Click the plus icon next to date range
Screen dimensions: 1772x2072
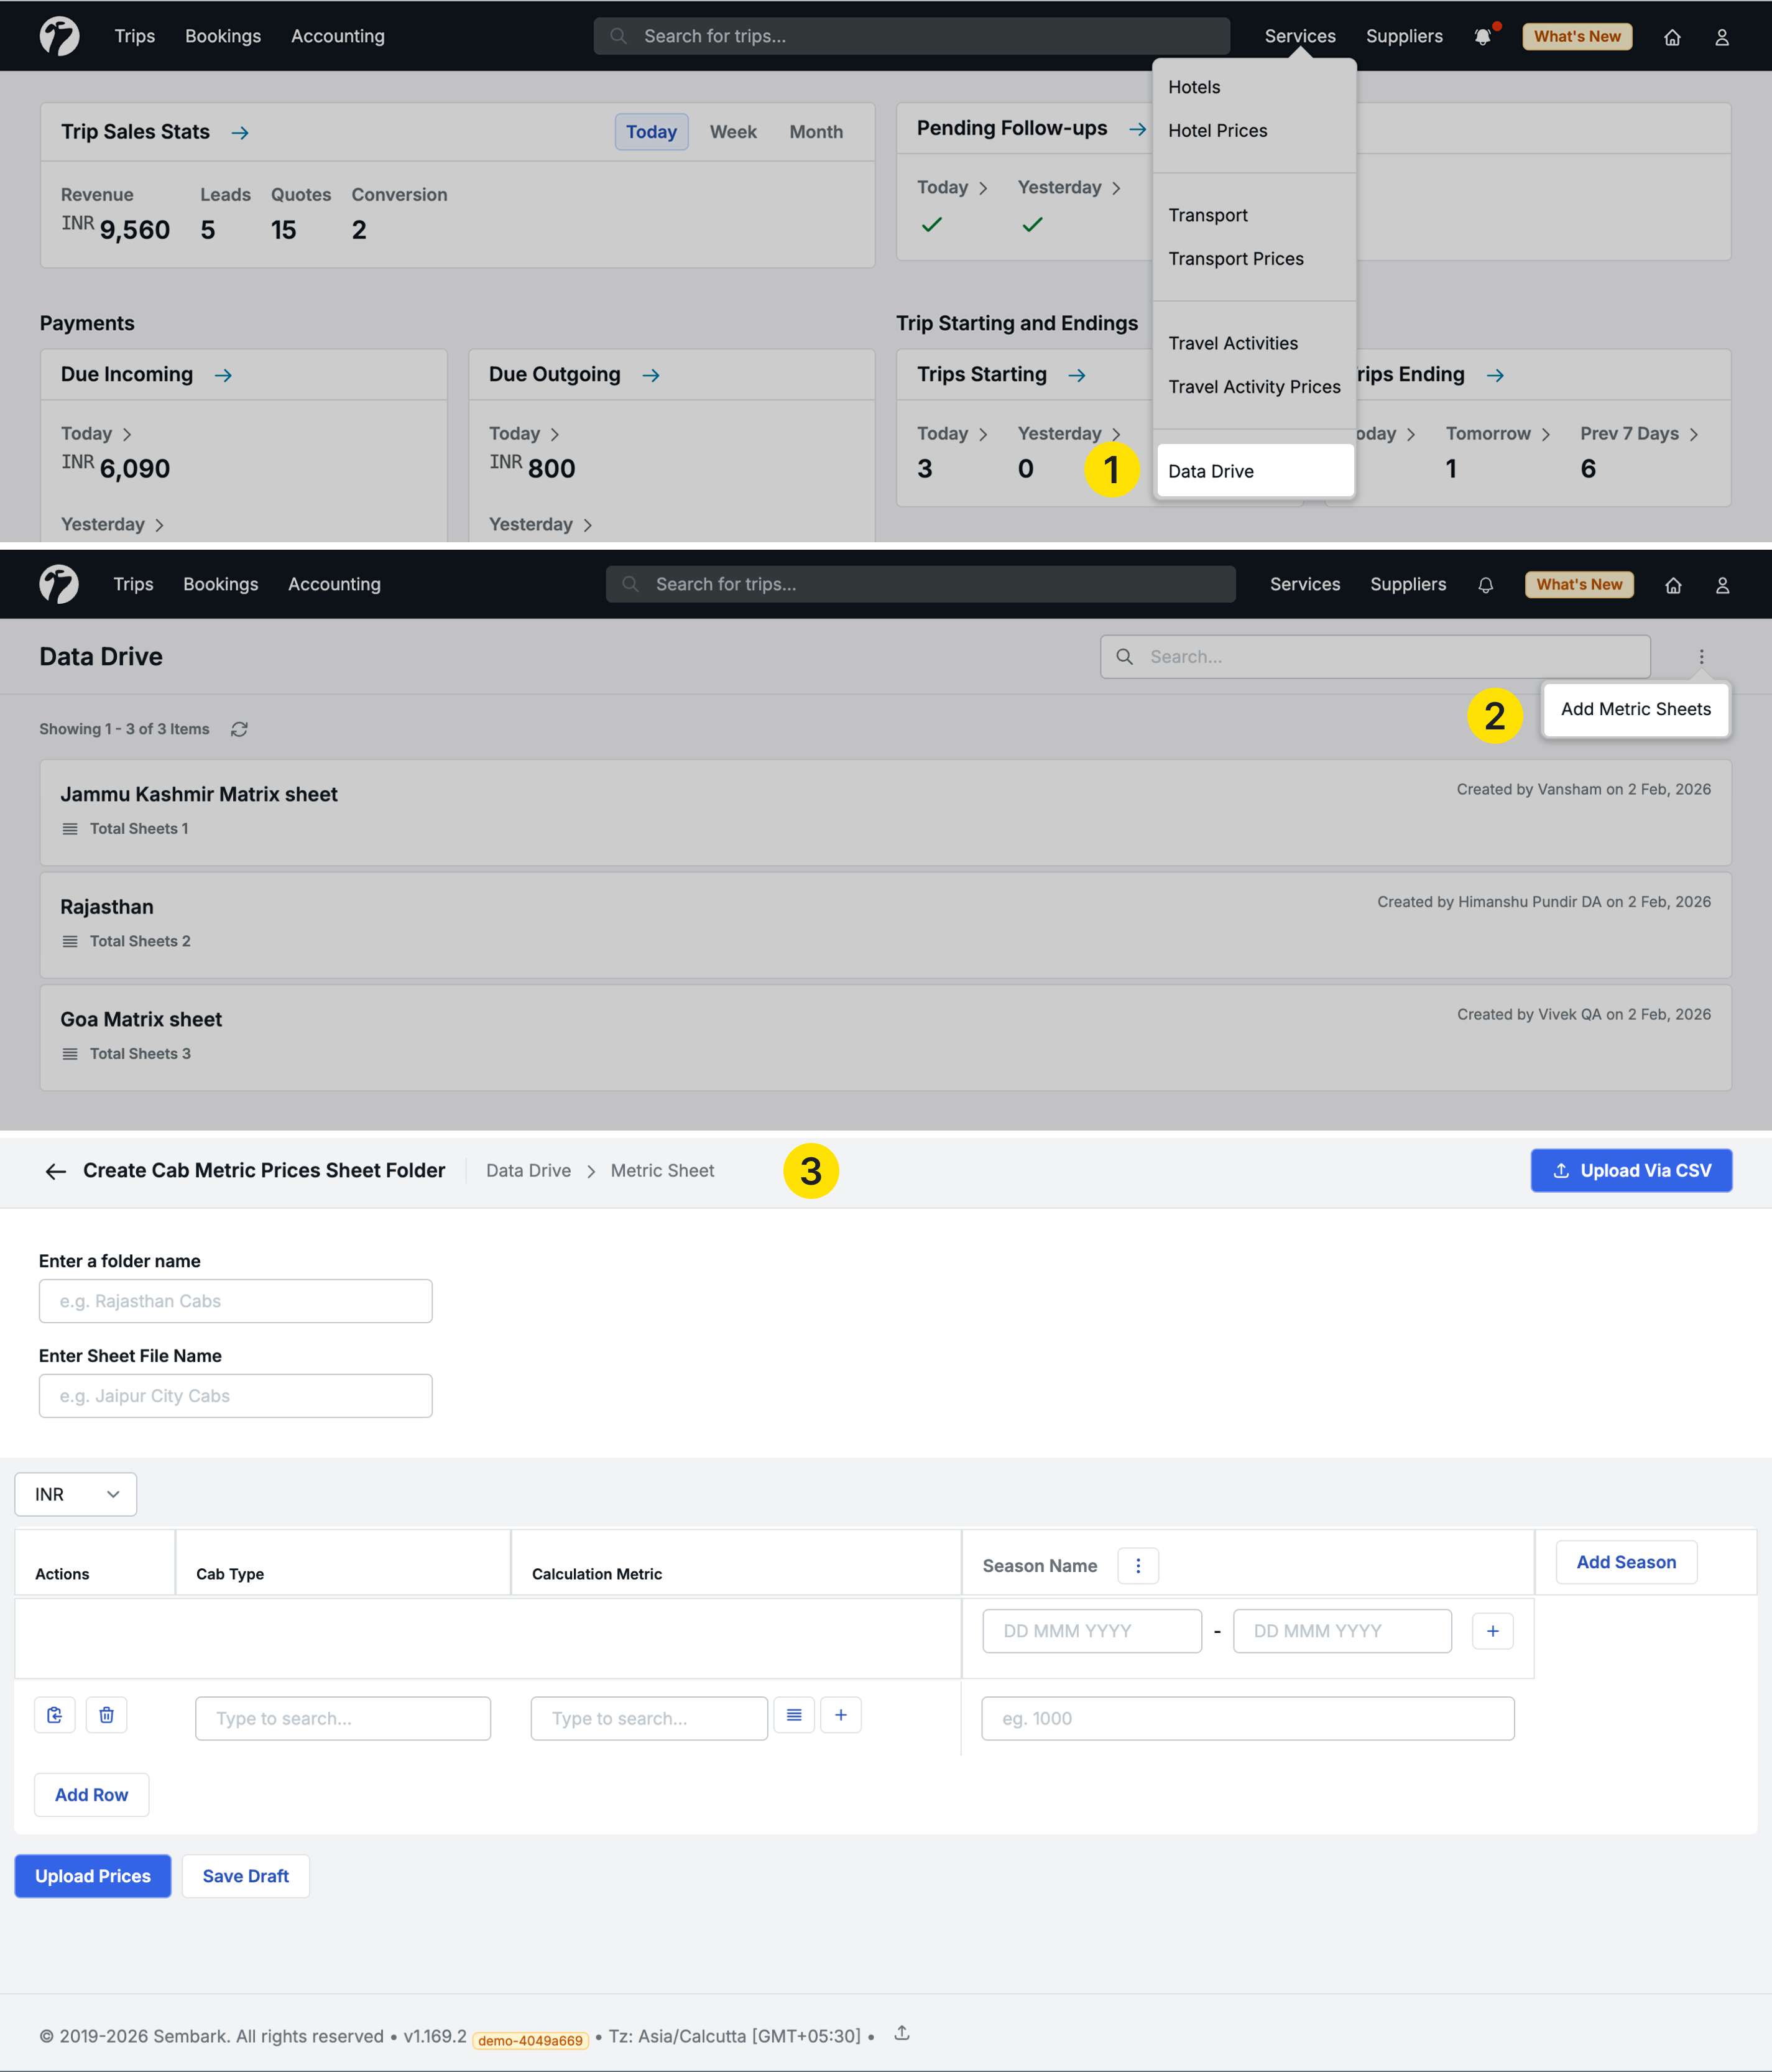click(x=1492, y=1631)
